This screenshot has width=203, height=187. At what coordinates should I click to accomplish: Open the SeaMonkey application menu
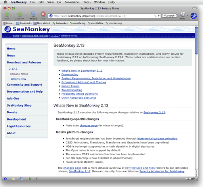[19, 2]
